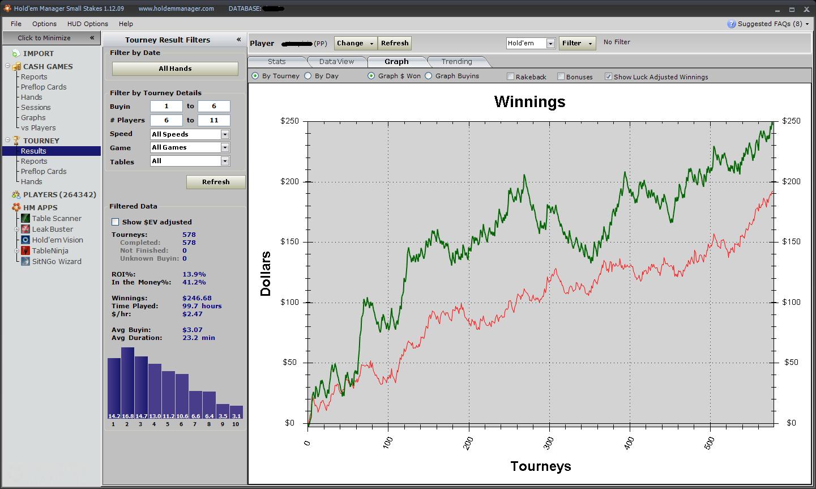Screen dimensions: 816x489
Task: Collapse the Cash Games tree node
Action: click(x=8, y=66)
